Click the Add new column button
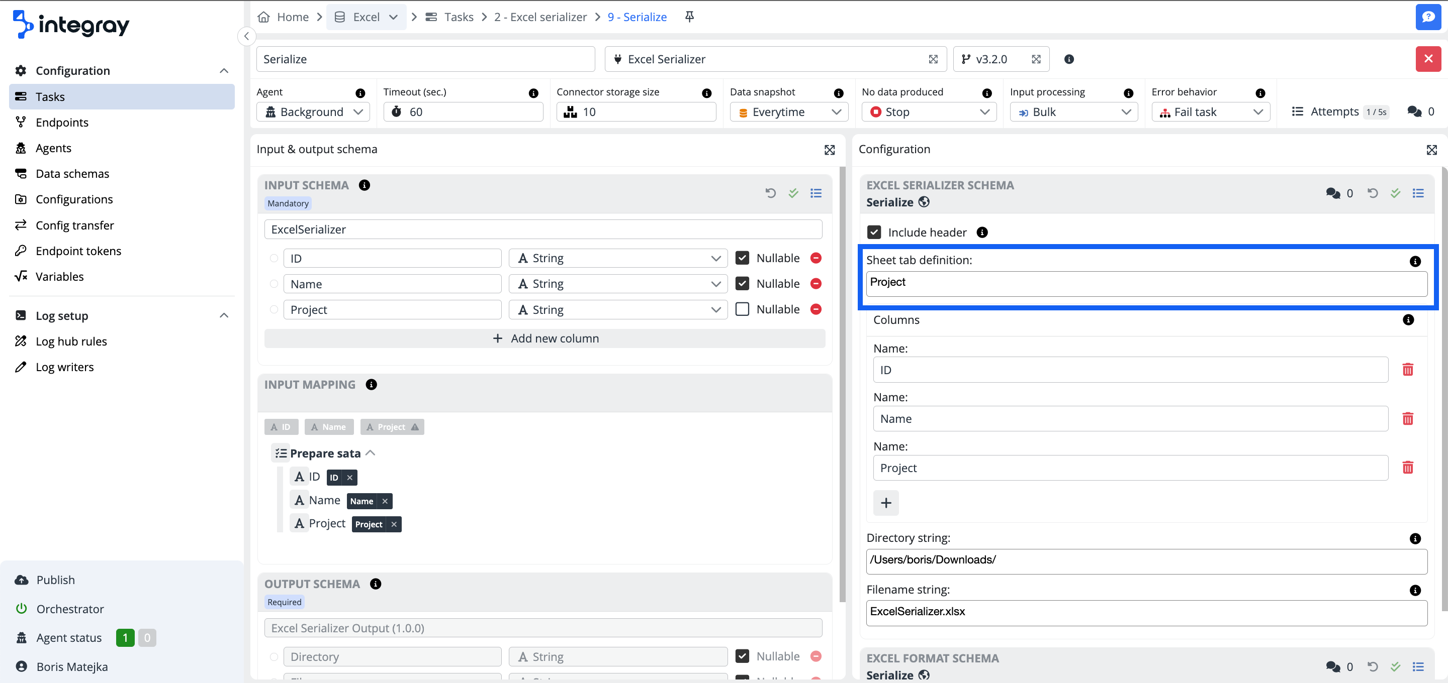The height and width of the screenshot is (683, 1448). 544,338
